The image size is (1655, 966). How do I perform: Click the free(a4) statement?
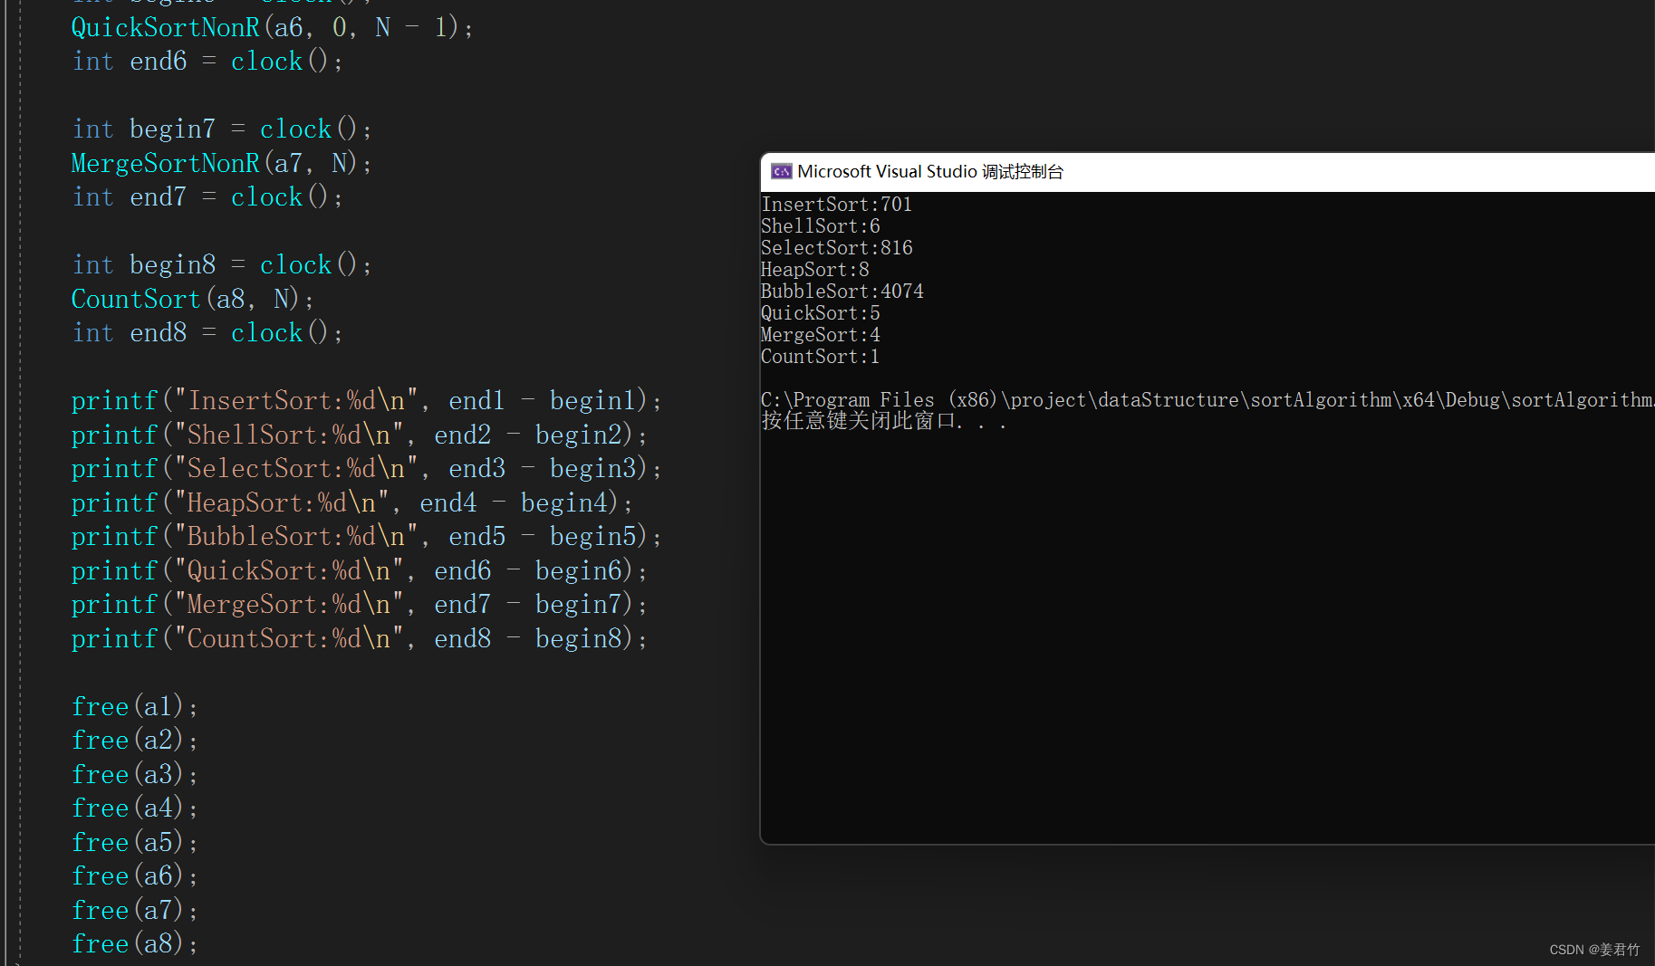[x=135, y=808]
